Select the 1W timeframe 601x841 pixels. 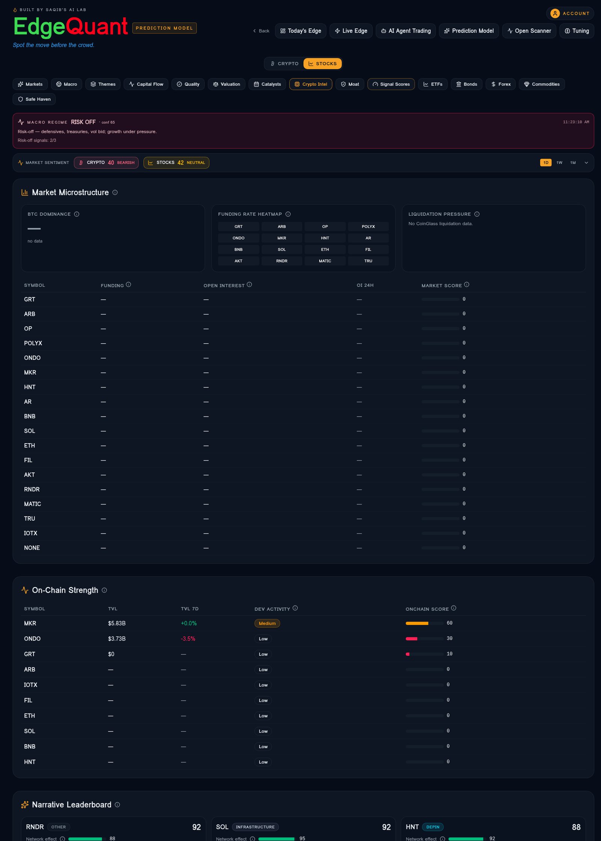[x=559, y=163]
